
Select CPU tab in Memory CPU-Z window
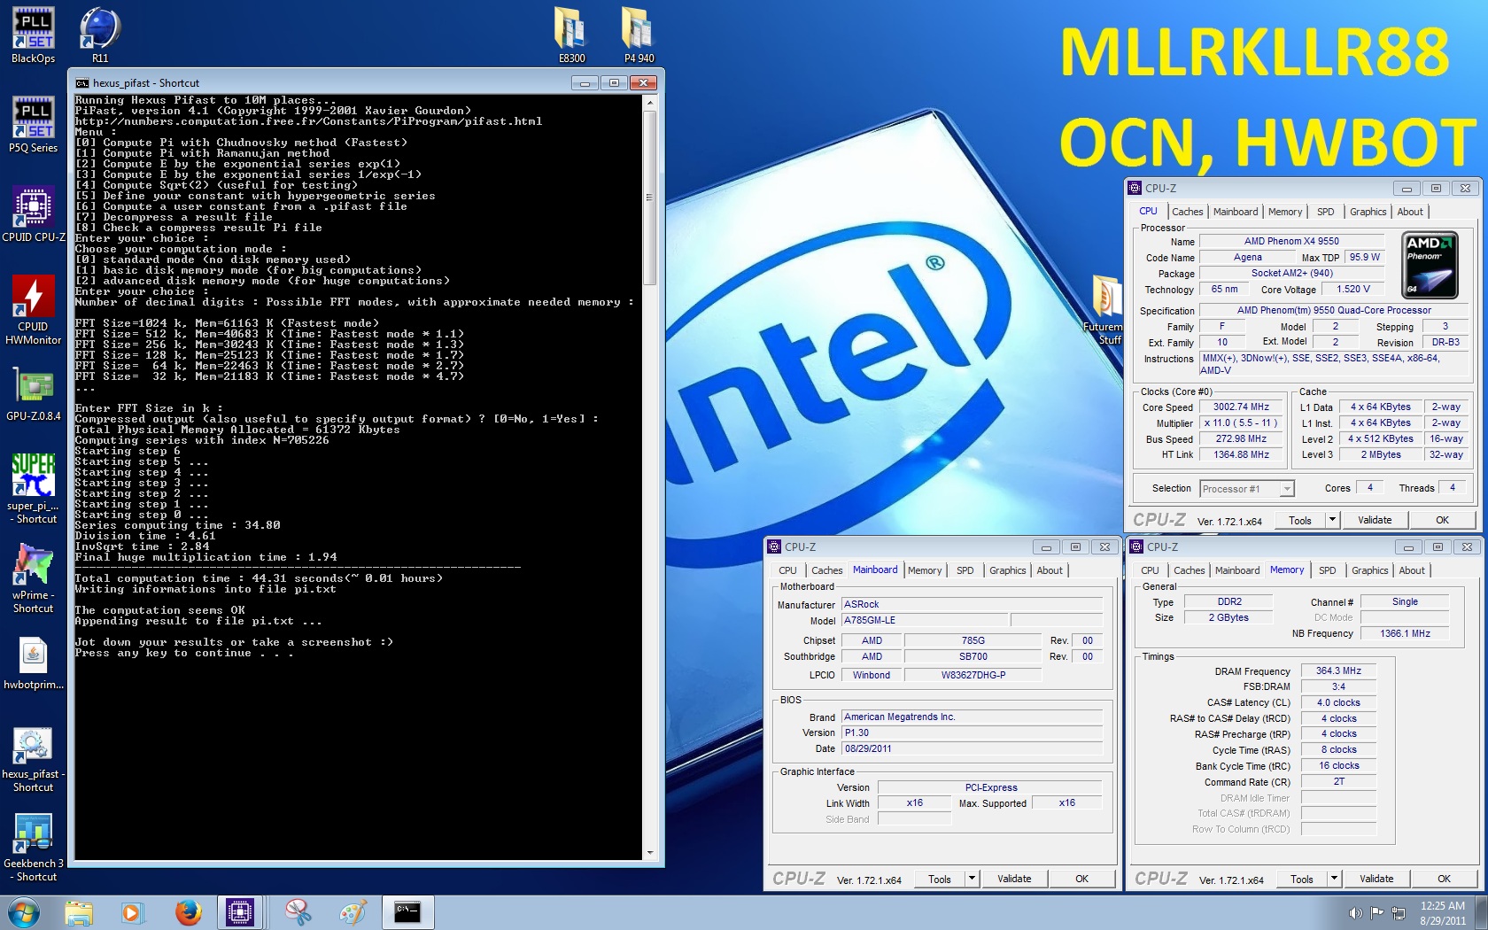(x=1150, y=570)
